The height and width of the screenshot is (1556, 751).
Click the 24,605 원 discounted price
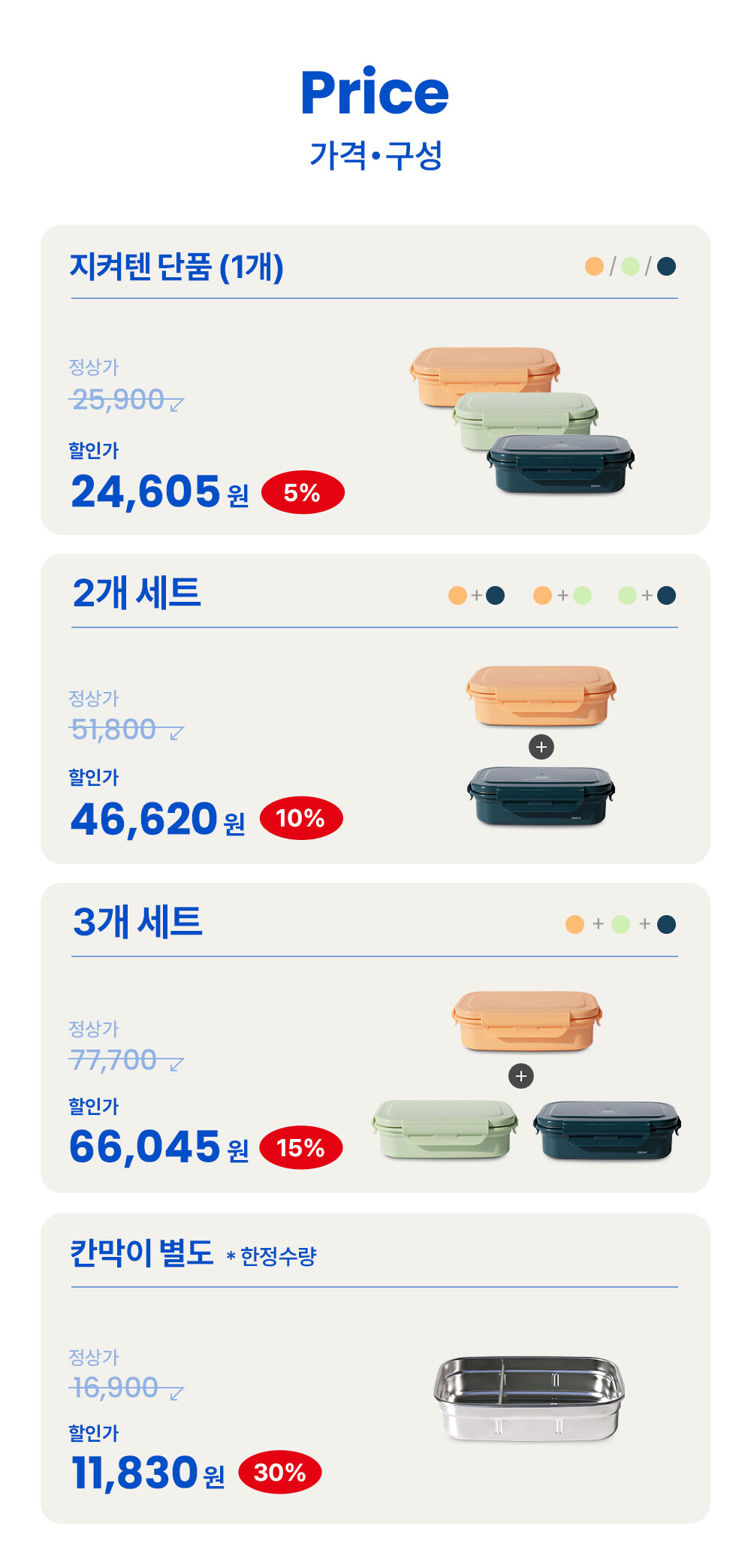tap(159, 492)
